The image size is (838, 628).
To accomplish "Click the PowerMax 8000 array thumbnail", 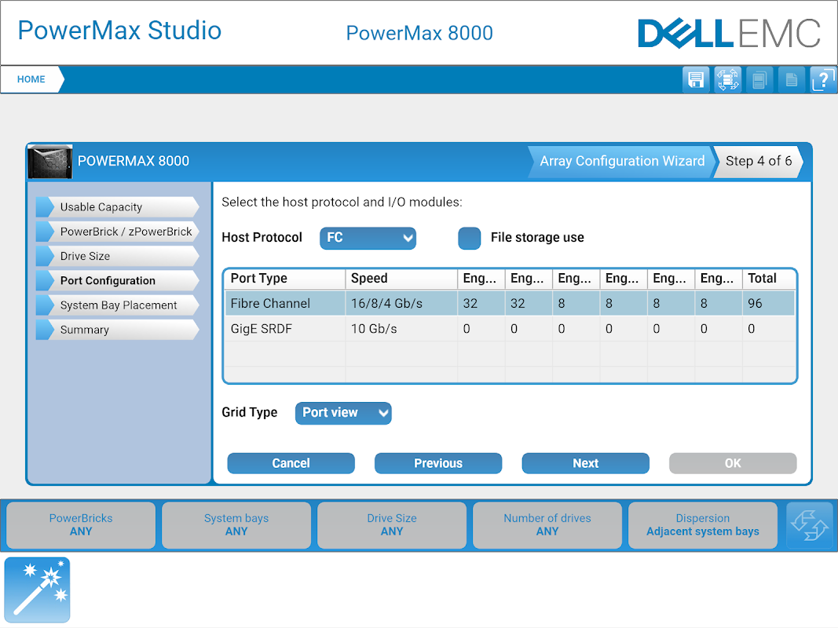I will (x=49, y=162).
